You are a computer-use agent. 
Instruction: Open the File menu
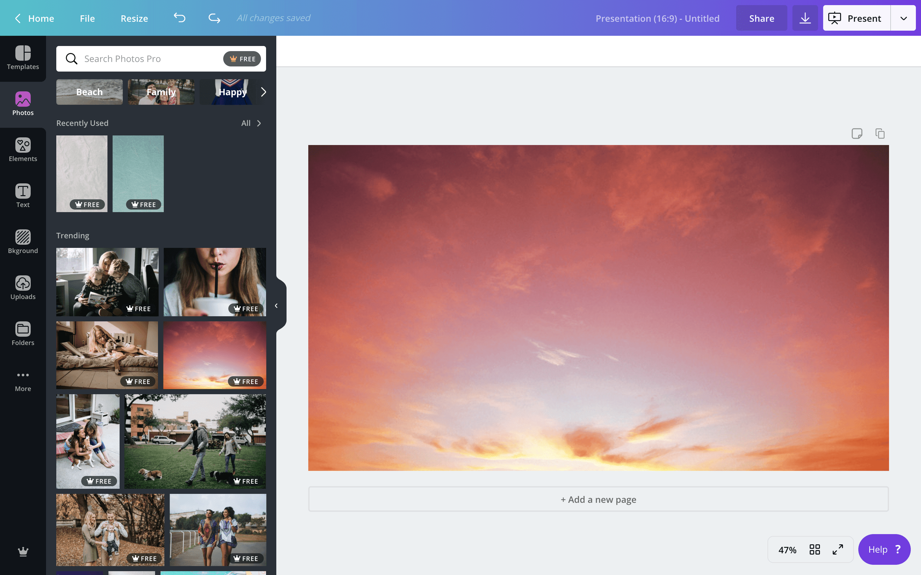[88, 18]
